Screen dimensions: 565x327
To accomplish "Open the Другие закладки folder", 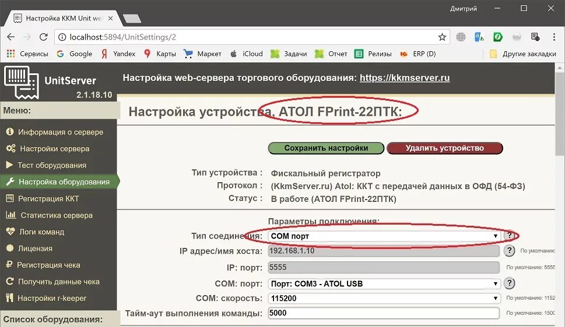I will (523, 54).
